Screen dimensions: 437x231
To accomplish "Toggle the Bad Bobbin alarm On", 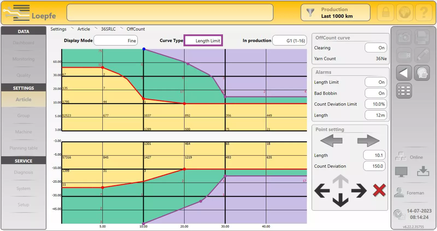I will [x=376, y=93].
